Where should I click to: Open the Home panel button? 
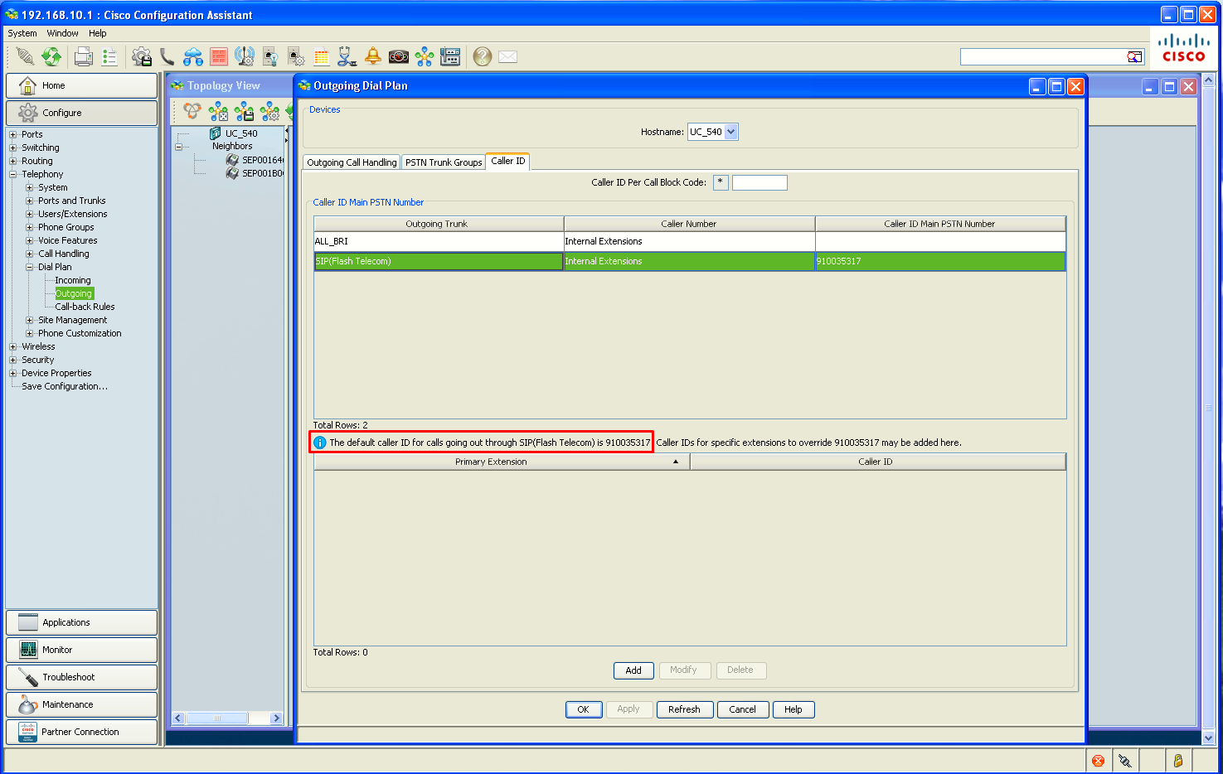[x=81, y=85]
